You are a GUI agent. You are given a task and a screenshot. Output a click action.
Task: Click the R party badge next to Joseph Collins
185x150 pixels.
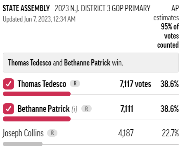[x=52, y=133]
